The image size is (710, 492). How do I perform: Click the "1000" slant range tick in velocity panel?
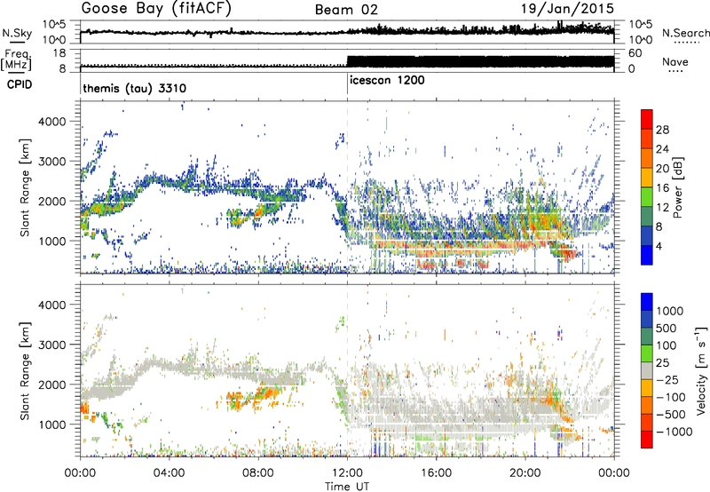52,425
